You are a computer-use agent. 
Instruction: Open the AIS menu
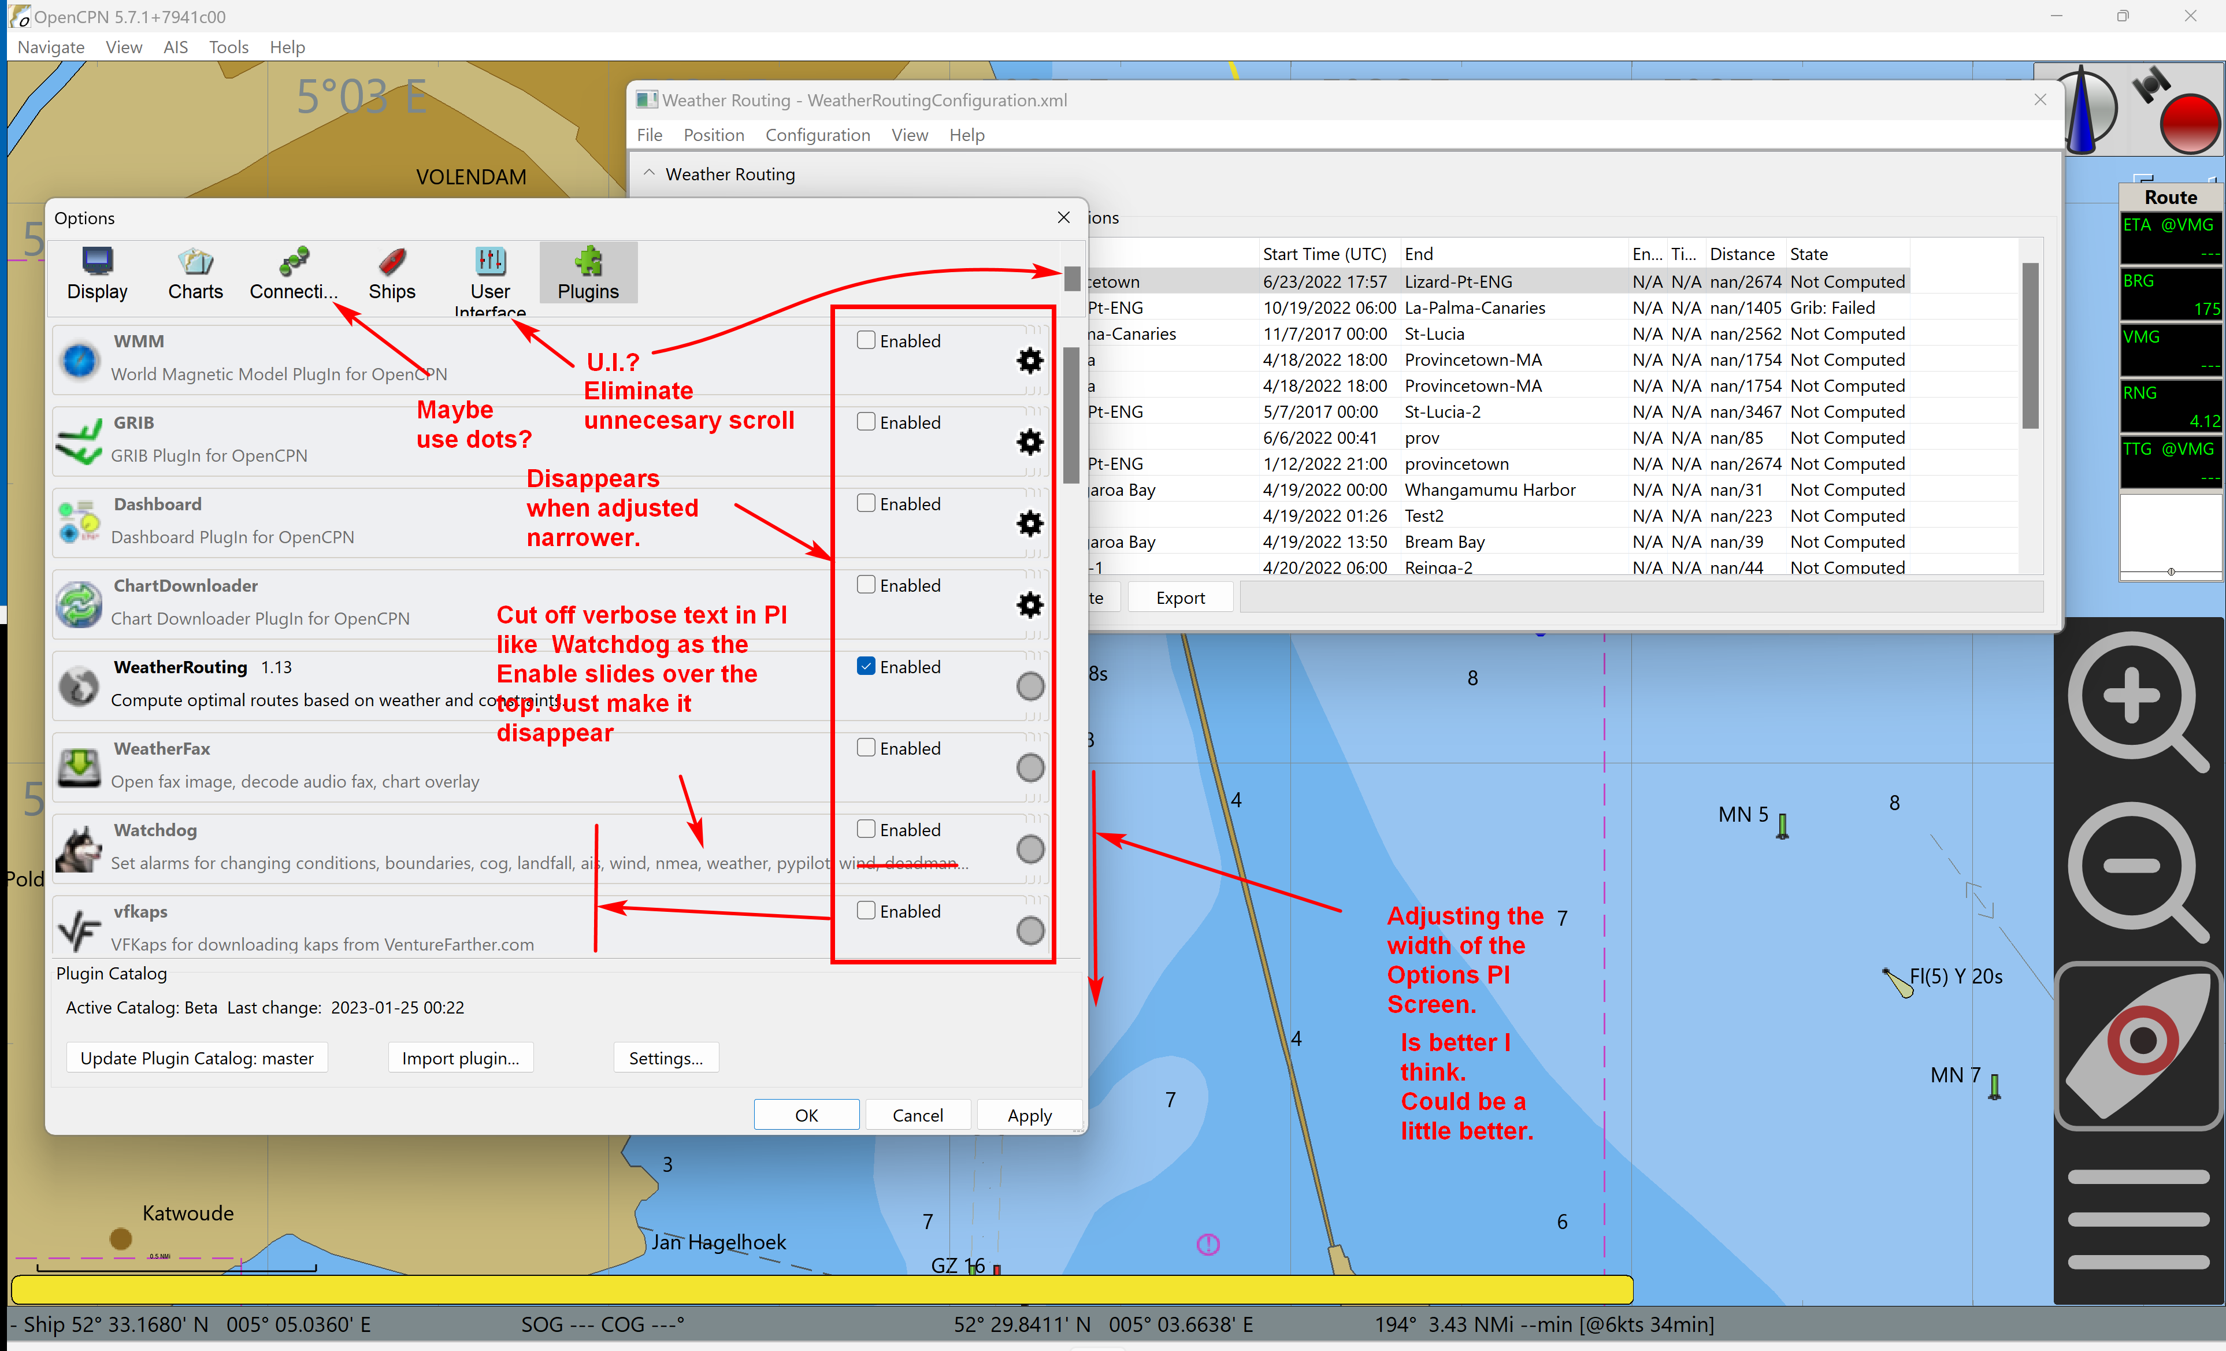click(x=175, y=47)
